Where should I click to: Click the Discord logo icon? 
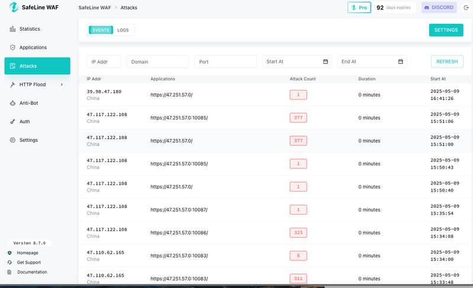tap(426, 8)
